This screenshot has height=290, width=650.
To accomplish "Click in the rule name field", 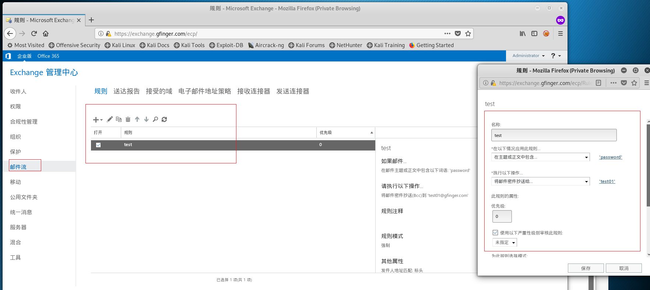I will 554,135.
